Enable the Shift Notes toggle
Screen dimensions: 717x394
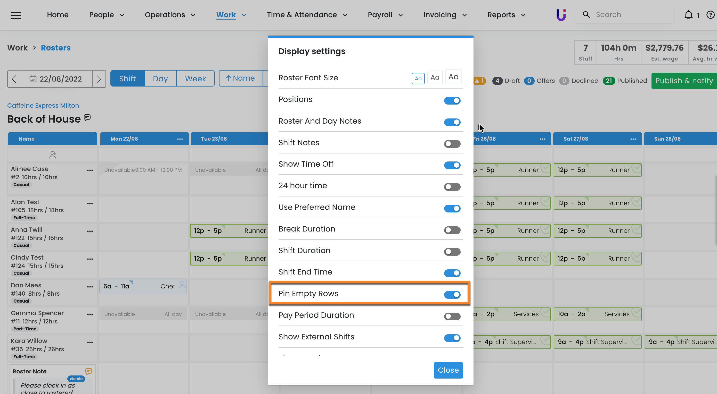point(452,144)
